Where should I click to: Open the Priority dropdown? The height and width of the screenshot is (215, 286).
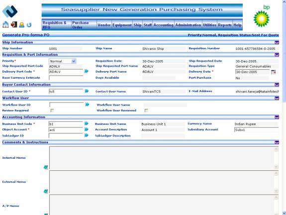click(63, 61)
